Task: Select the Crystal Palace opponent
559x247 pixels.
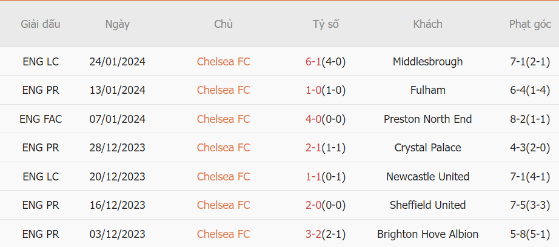Action: coord(427,147)
